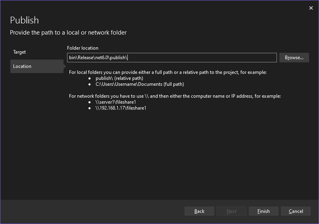Close the Publish dialog window
Image resolution: width=319 pixels, height=224 pixels.
pyautogui.click(x=311, y=8)
